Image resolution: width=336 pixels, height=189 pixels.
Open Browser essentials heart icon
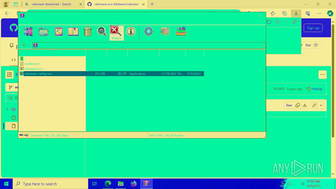pyautogui.click(x=308, y=13)
